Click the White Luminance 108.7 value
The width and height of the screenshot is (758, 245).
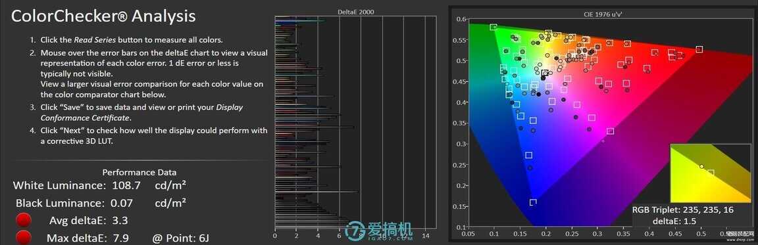[x=126, y=185]
